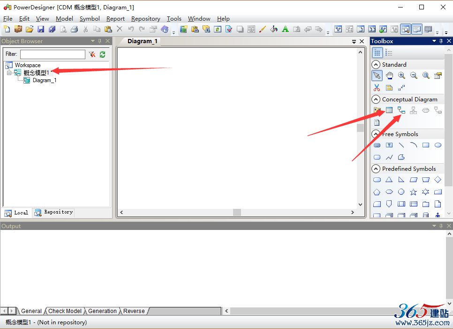This screenshot has width=453, height=329.
Task: Collapse the Free Symbols toolbox group
Action: (376, 134)
